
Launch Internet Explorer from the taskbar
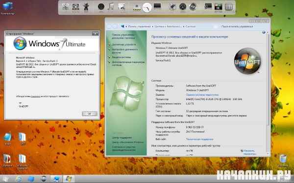pos(19,179)
